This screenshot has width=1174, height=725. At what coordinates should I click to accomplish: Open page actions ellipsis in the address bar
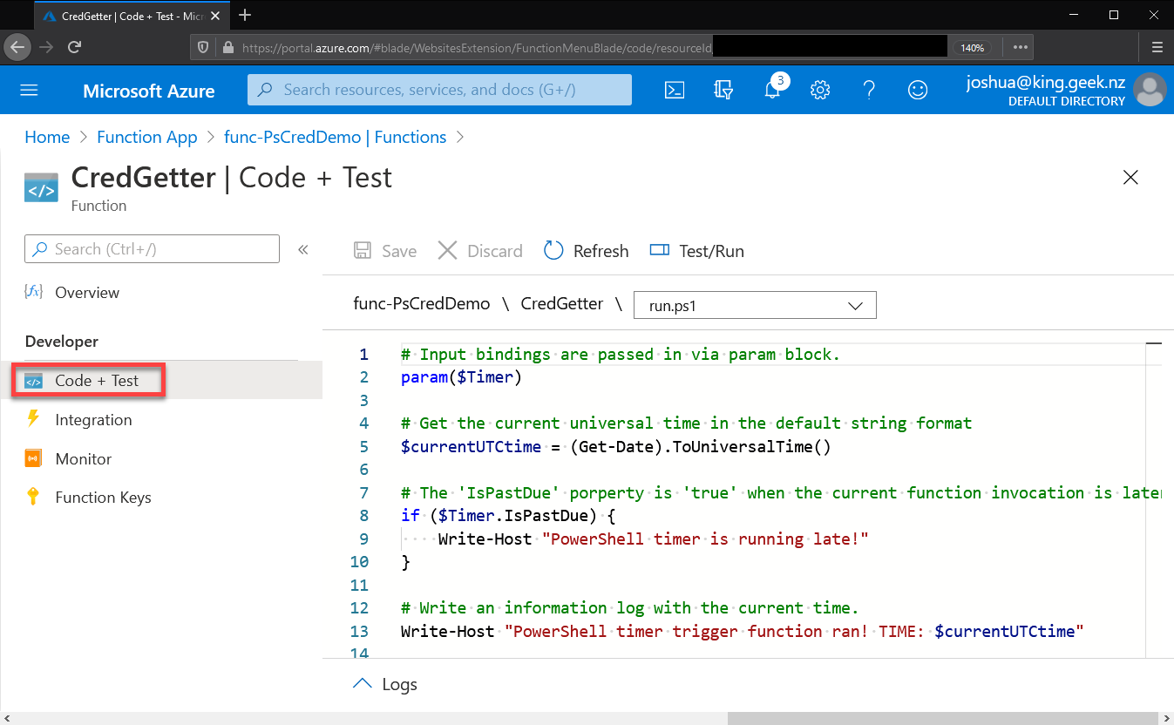(x=1020, y=47)
